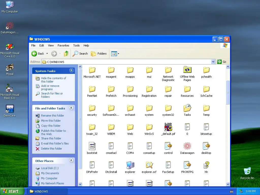The width and height of the screenshot is (260, 195).
Task: Open the Start menu
Action: [12, 191]
